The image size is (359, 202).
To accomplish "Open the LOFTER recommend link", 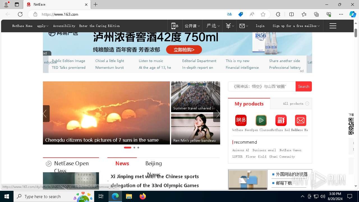I will [x=238, y=157].
